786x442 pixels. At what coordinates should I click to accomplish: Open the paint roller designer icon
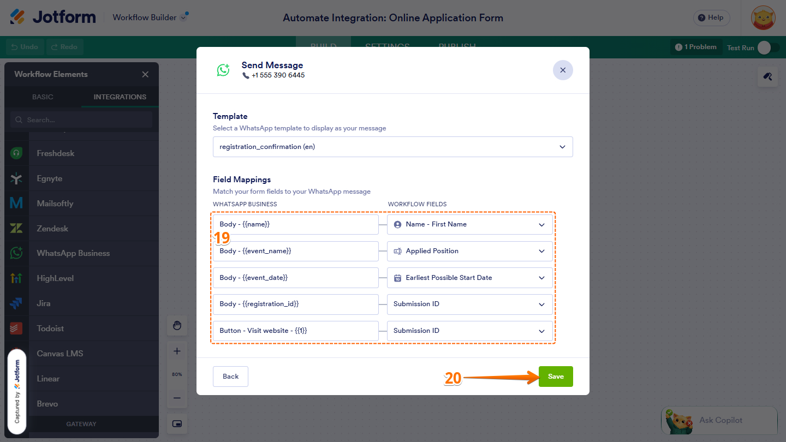(x=767, y=76)
